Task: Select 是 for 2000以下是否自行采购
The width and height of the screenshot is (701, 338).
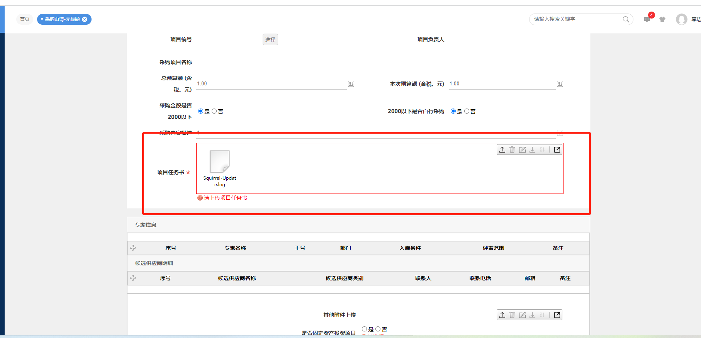Action: point(453,111)
